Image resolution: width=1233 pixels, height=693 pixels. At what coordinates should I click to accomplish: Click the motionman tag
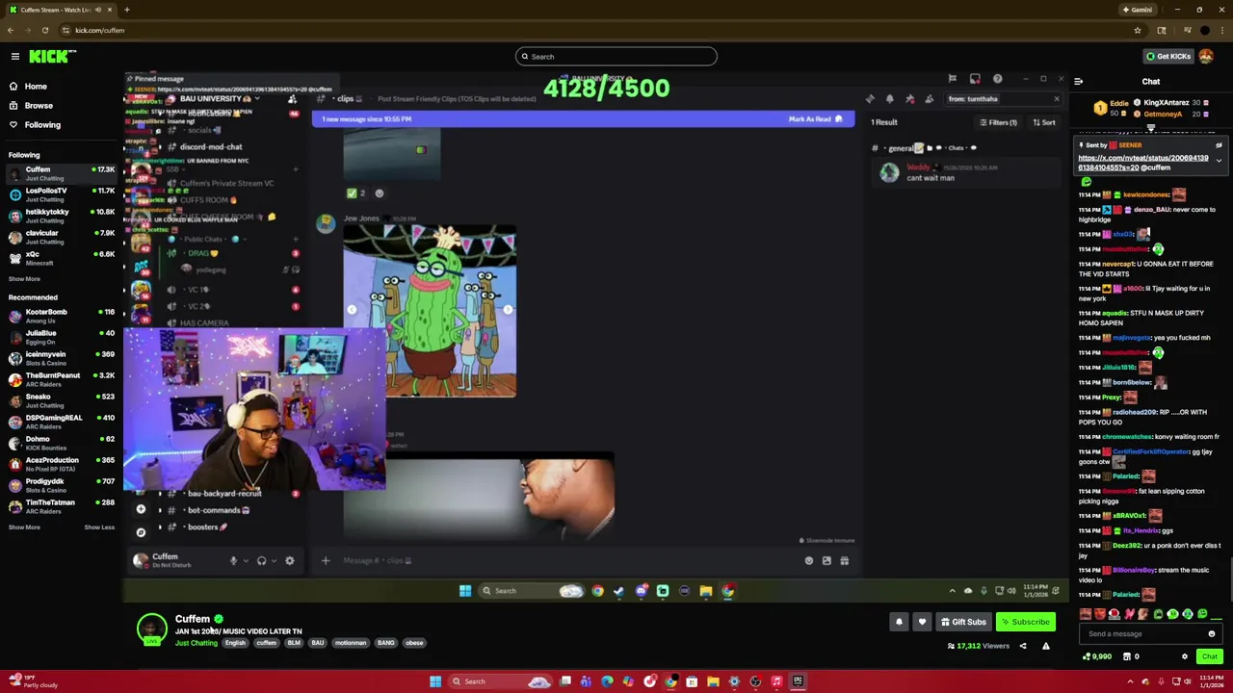click(x=351, y=643)
